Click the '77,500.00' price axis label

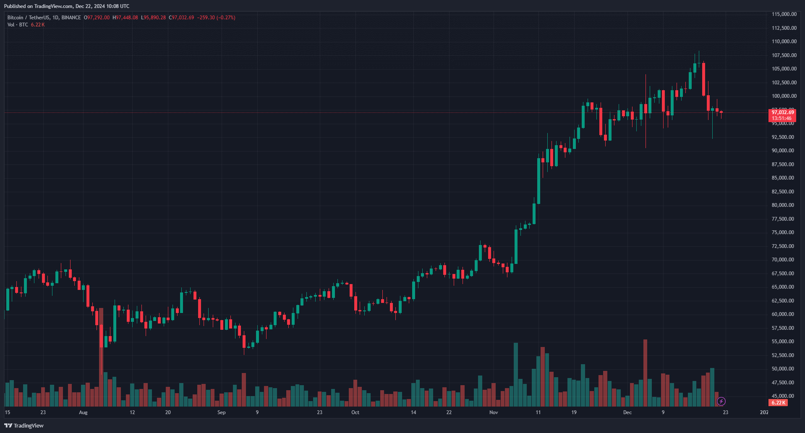coord(783,219)
